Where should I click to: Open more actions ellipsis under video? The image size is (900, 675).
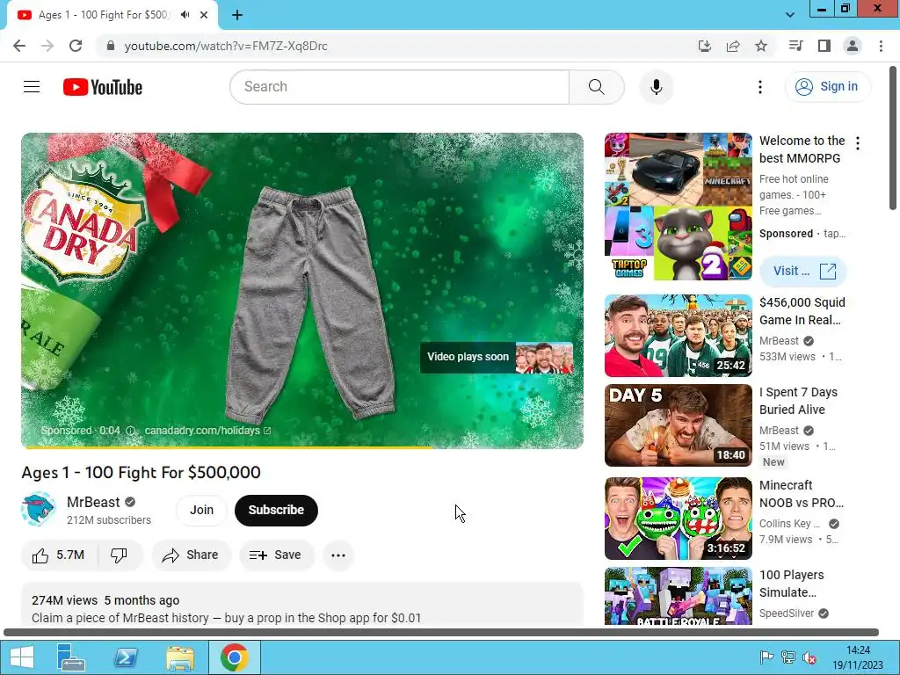pyautogui.click(x=338, y=555)
